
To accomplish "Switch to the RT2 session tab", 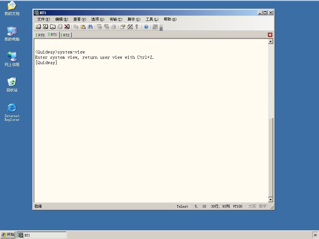I will [x=66, y=35].
